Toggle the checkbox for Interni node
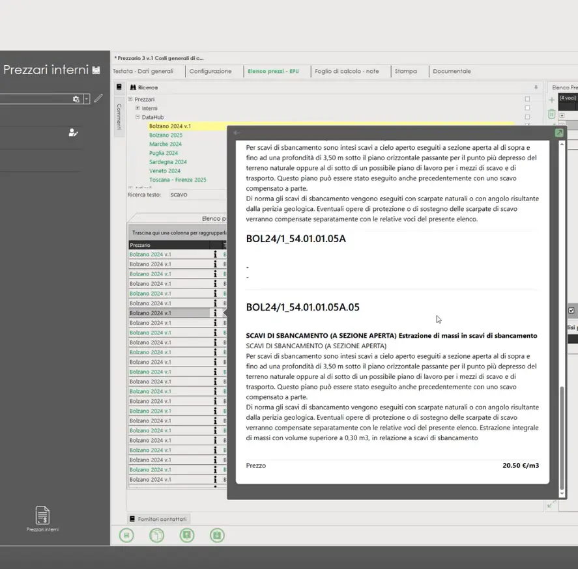578x569 pixels. pyautogui.click(x=527, y=108)
